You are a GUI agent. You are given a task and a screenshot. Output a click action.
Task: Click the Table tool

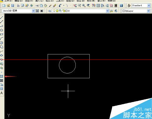tap(2, 89)
